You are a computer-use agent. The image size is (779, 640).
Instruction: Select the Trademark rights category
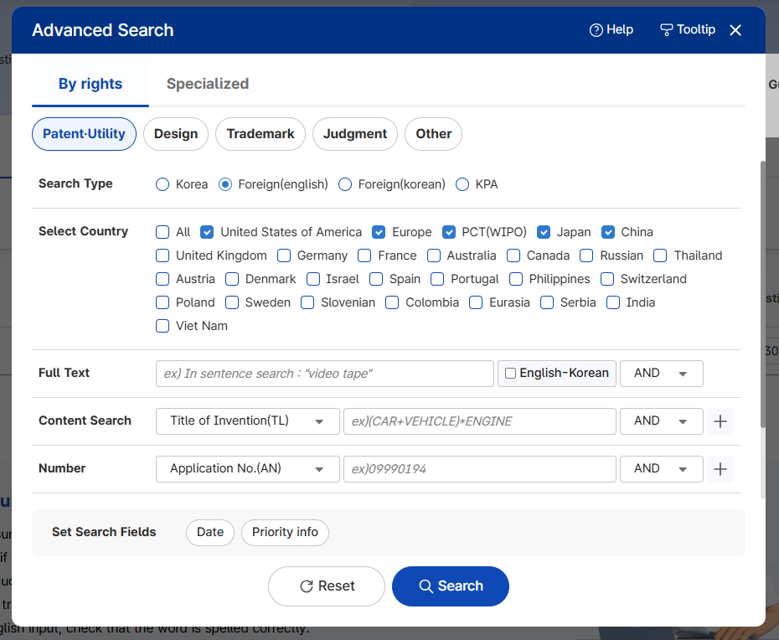click(261, 134)
